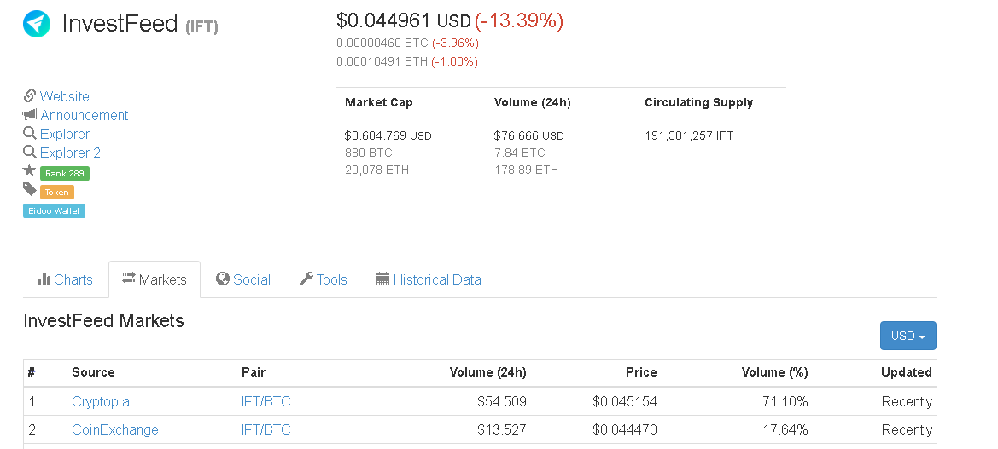
Task: Open the Markets tab
Action: coord(155,279)
